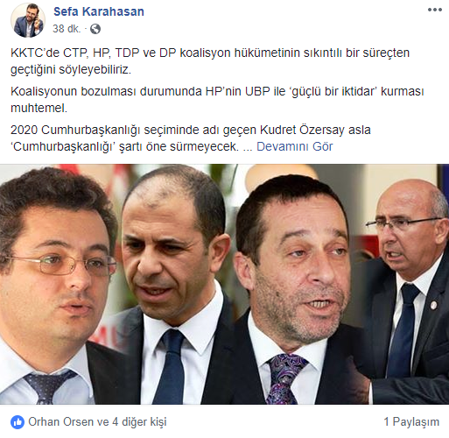Expand the post via "Devamını Gör"
Viewport: 449px width, 438px height.
pos(294,146)
